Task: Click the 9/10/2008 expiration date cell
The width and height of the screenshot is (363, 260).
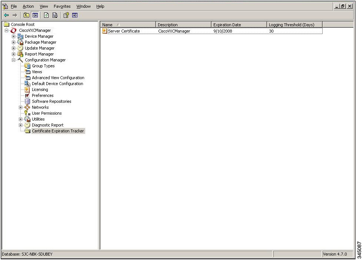Action: coord(223,31)
